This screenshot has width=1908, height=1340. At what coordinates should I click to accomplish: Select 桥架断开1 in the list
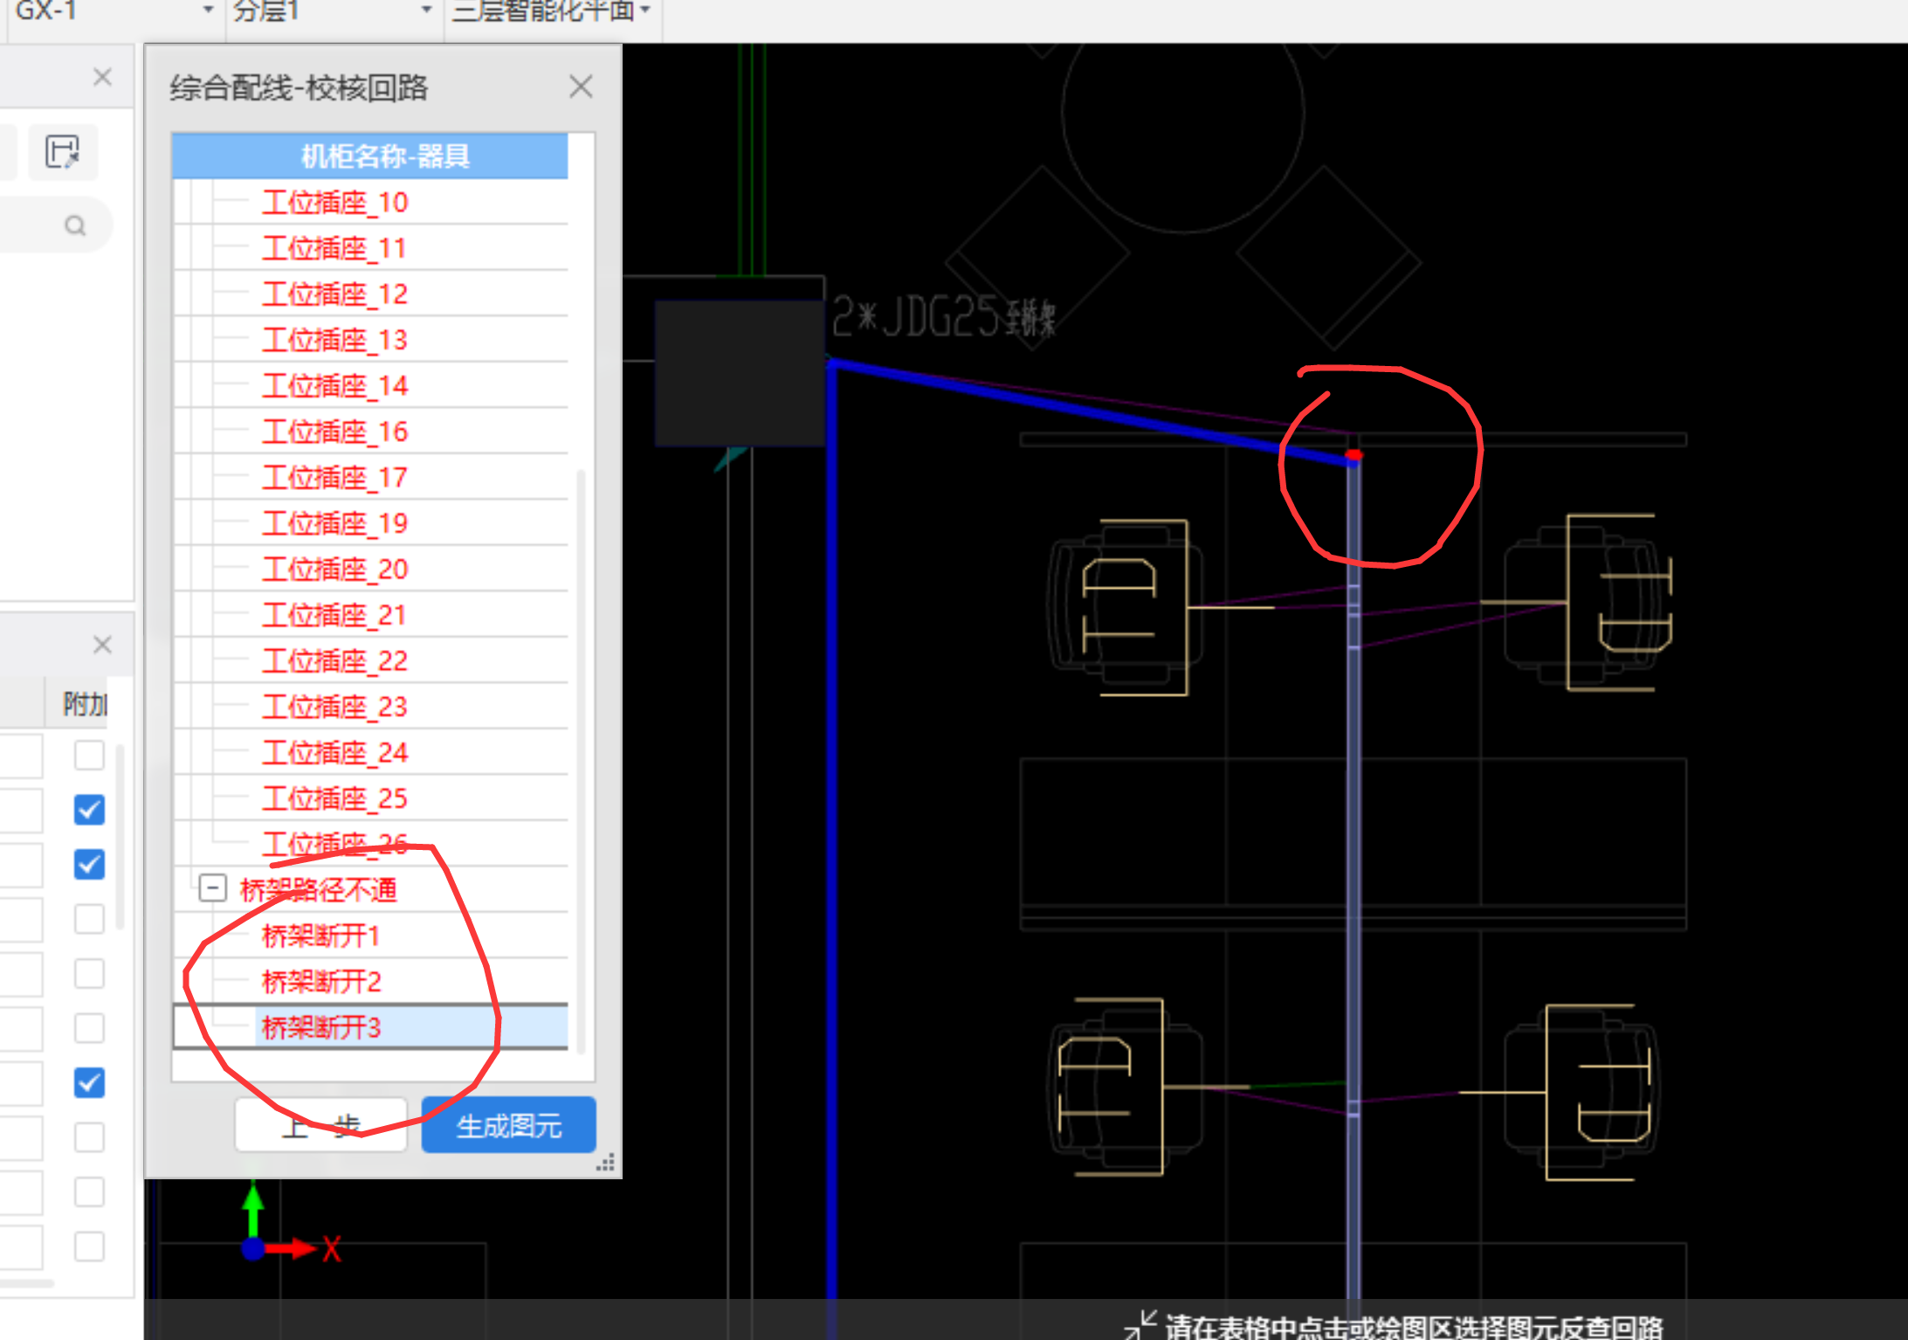[x=320, y=936]
